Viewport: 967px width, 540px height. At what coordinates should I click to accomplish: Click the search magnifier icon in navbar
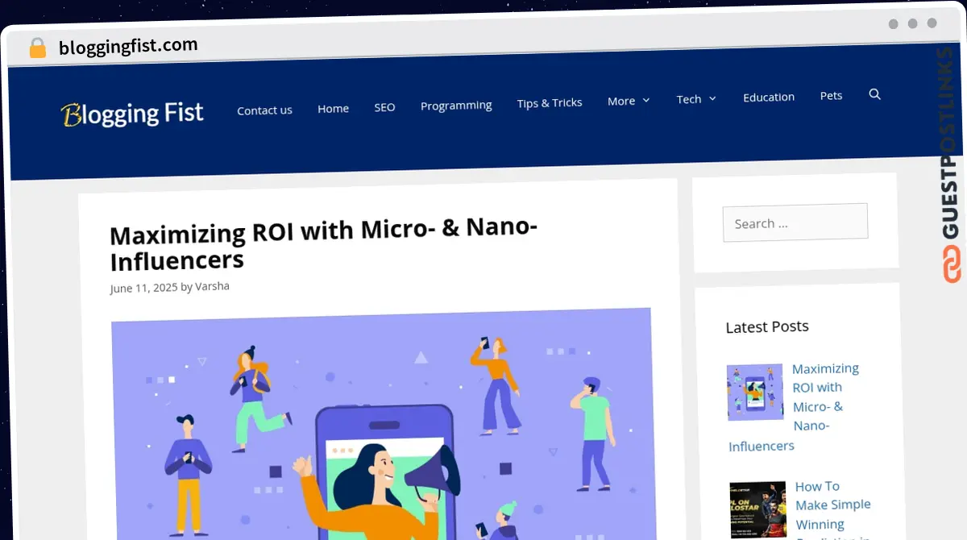coord(874,94)
